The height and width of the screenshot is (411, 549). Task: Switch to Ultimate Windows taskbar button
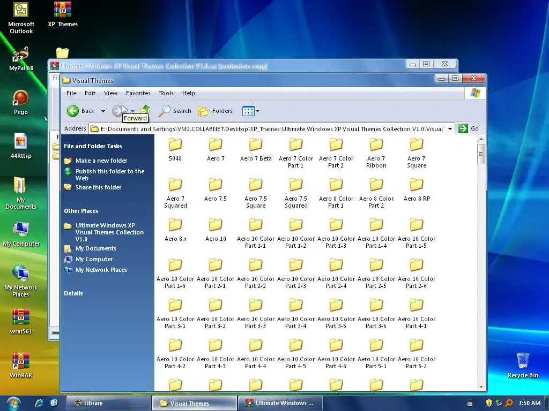point(280,404)
